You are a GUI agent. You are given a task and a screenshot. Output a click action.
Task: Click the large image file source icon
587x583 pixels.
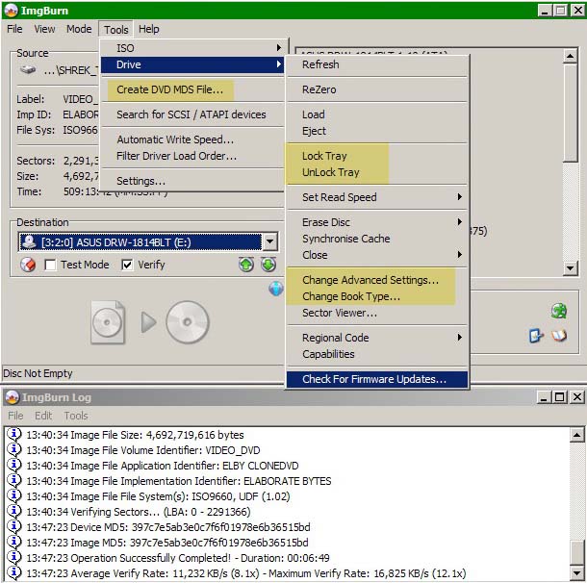click(108, 322)
